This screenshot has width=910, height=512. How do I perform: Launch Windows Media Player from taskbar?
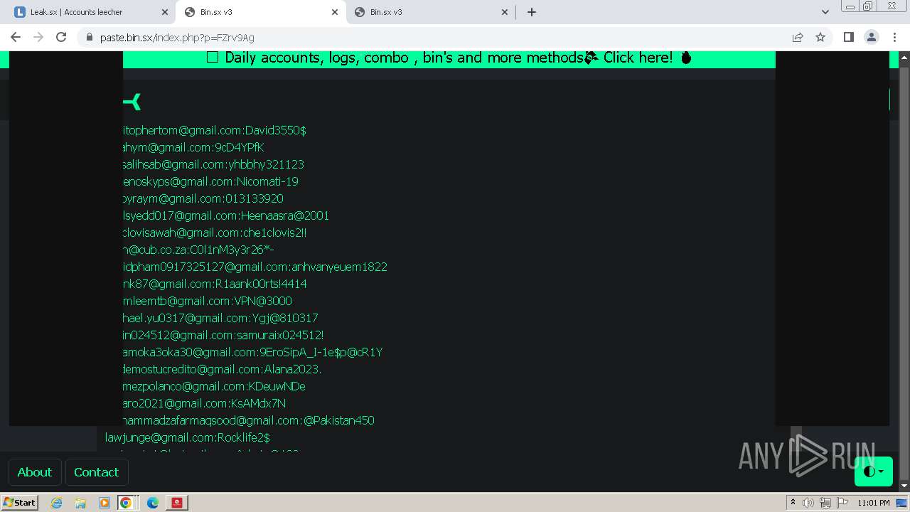click(x=105, y=503)
